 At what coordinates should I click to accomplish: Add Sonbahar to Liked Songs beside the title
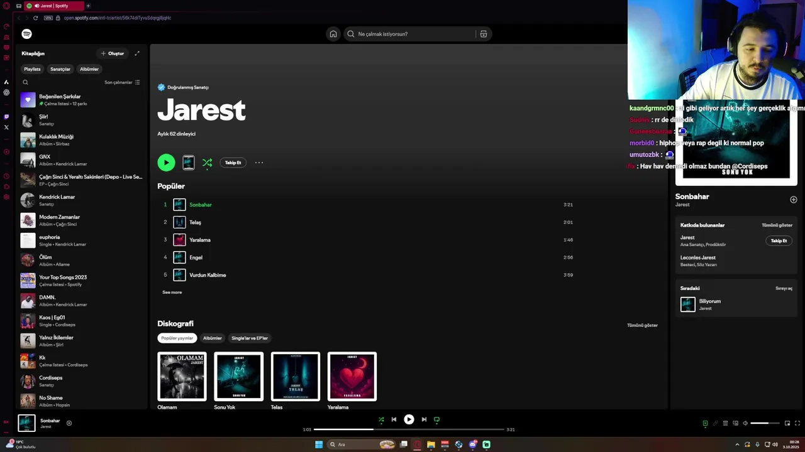(793, 200)
